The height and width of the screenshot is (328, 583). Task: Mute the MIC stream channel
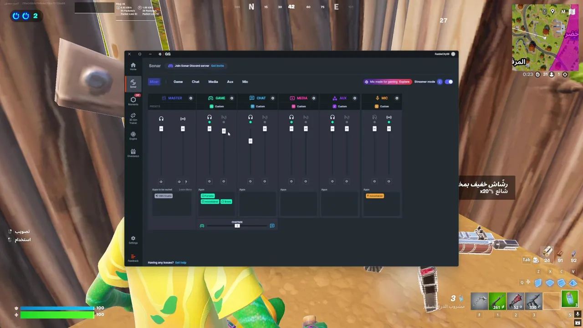(389, 181)
